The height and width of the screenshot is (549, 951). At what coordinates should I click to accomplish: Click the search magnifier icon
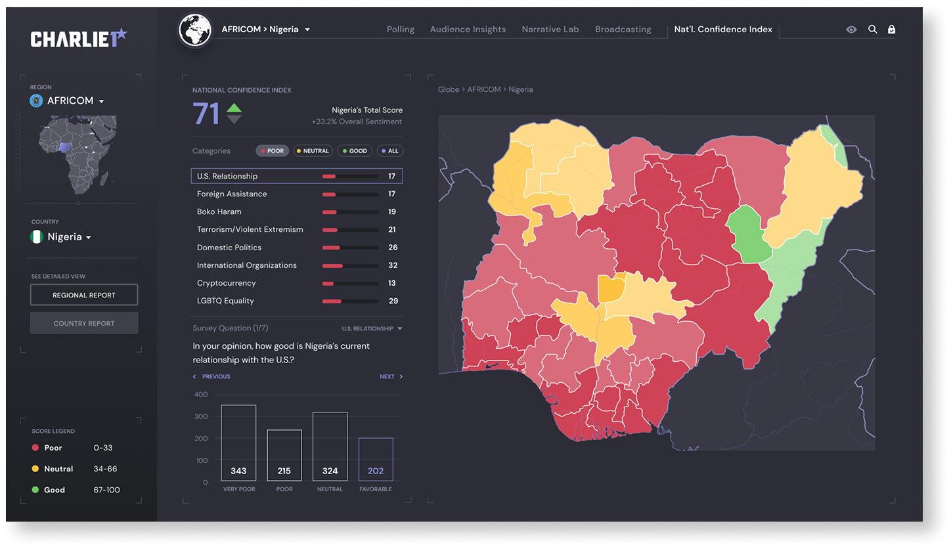point(873,30)
